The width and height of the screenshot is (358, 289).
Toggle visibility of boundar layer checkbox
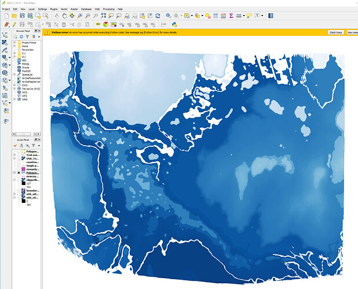tap(19, 190)
